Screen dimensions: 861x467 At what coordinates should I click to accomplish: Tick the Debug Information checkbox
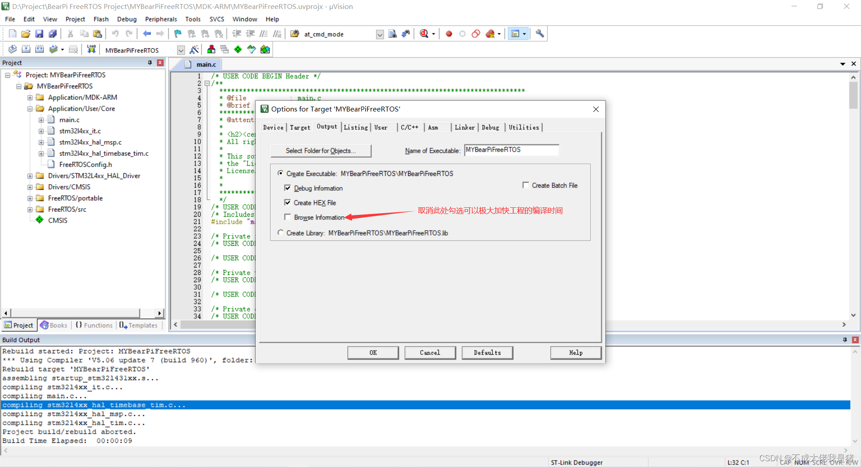click(287, 188)
